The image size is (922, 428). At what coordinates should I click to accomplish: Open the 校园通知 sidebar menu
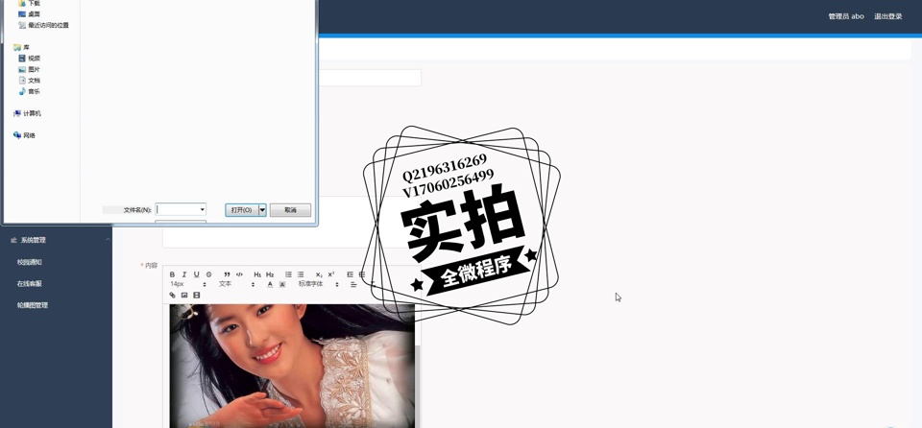point(30,262)
